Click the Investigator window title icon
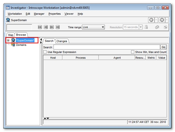This screenshot has height=132, width=175. click(8, 8)
